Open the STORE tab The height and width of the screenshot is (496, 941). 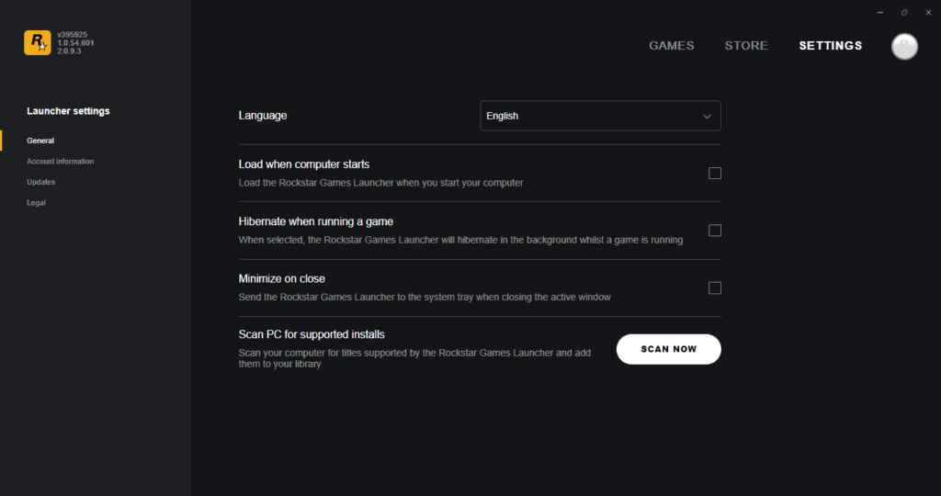coord(746,46)
